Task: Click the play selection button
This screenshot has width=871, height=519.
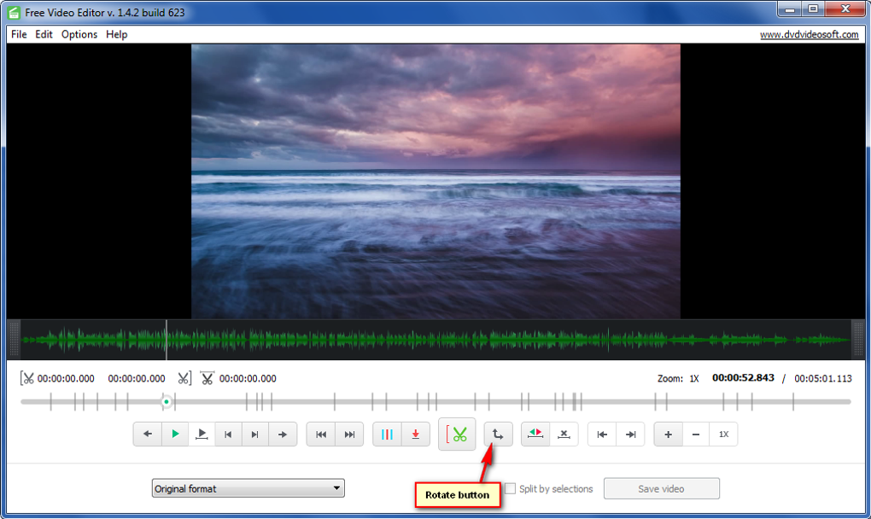Action: [202, 434]
